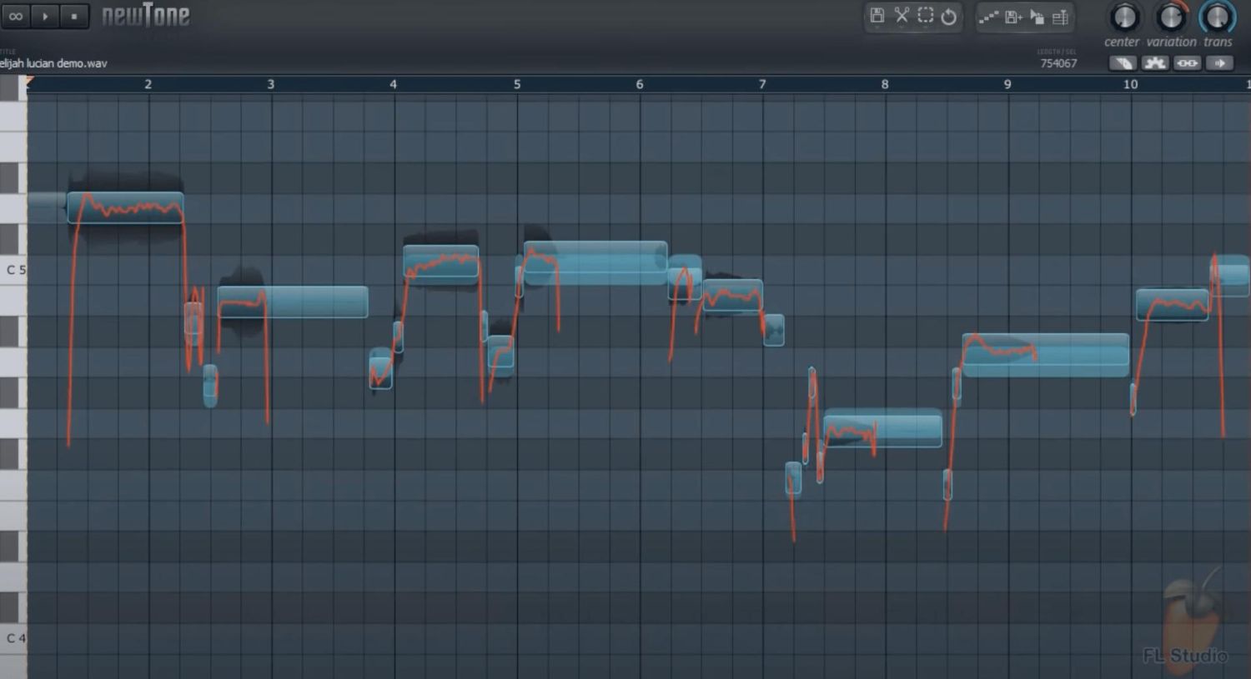The image size is (1251, 679).
Task: Click the orange playhead start marker
Action: 29,81
